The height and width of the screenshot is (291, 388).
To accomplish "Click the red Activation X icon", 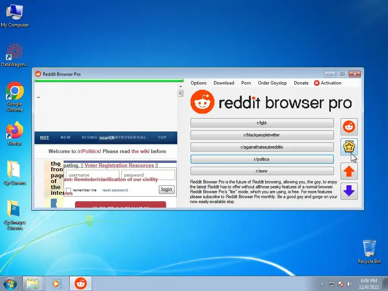I will tap(316, 83).
